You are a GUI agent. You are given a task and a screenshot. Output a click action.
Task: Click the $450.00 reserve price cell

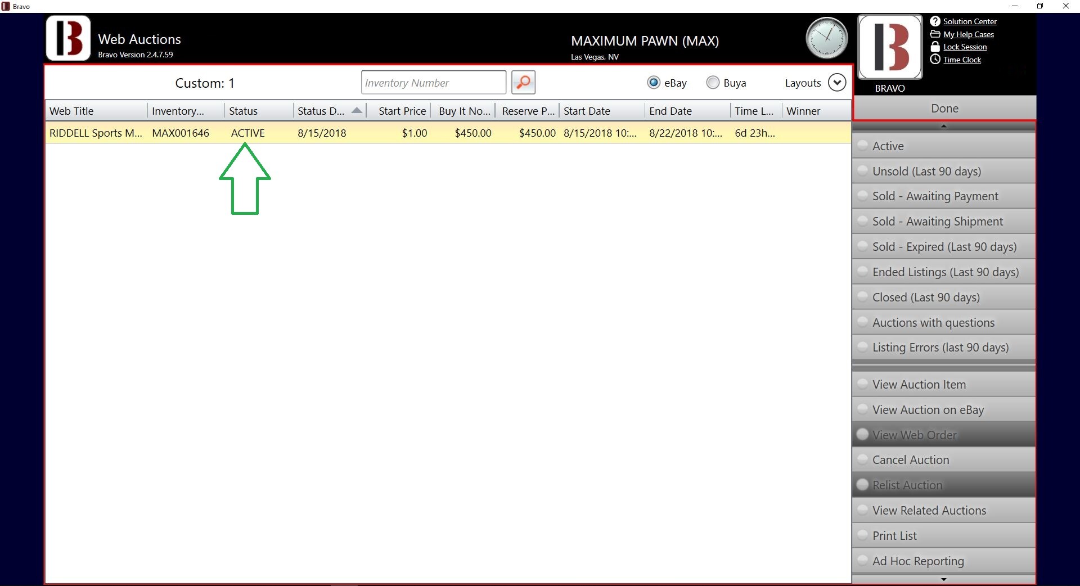(x=537, y=133)
